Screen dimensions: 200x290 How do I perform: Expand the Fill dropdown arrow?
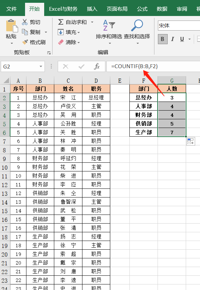tap(79, 33)
